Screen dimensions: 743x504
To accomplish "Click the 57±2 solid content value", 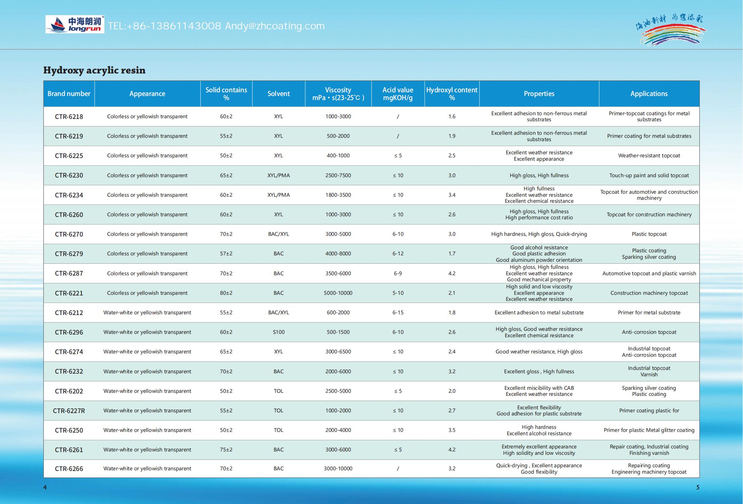I will (226, 254).
